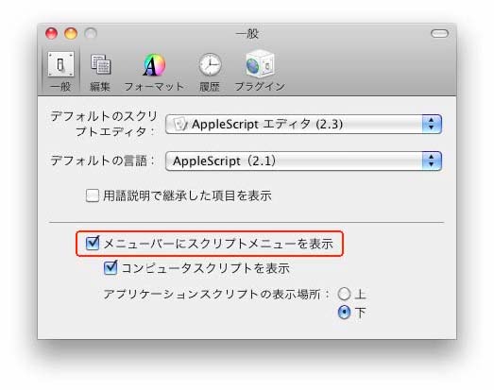Click the orange minimize window button

pos(71,33)
